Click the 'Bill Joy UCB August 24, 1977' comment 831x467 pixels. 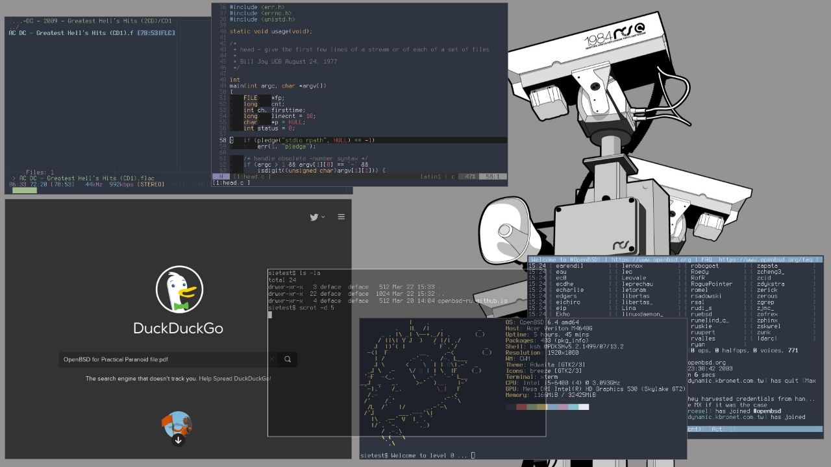289,62
